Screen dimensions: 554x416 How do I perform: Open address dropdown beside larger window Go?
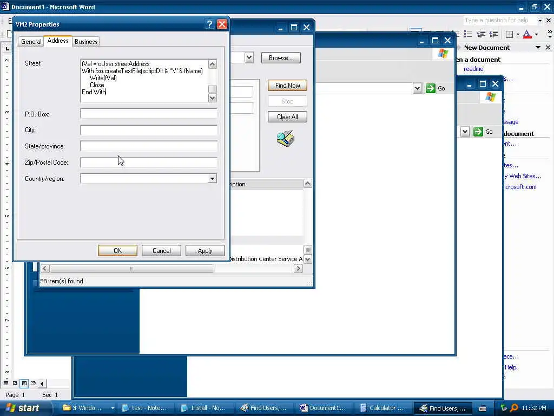[x=417, y=88]
